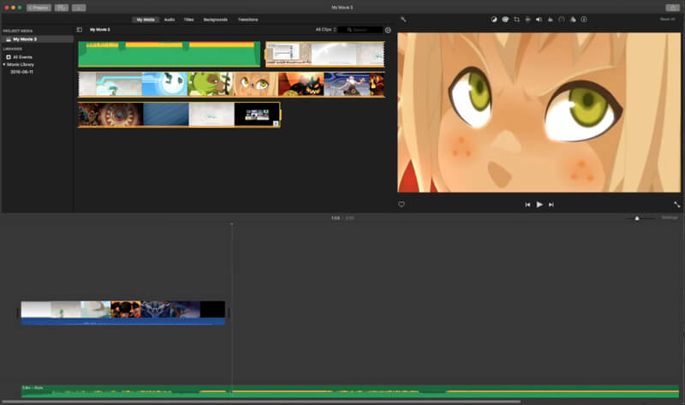Open the speed adjustment tool

coord(562,19)
